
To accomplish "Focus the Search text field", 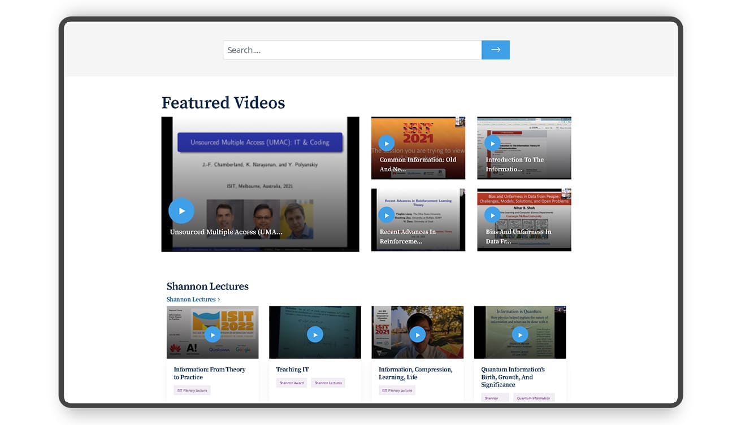I will pos(352,50).
